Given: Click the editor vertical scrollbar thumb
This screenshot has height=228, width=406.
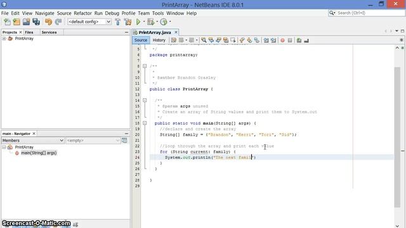Looking at the screenshot, I should 397,137.
